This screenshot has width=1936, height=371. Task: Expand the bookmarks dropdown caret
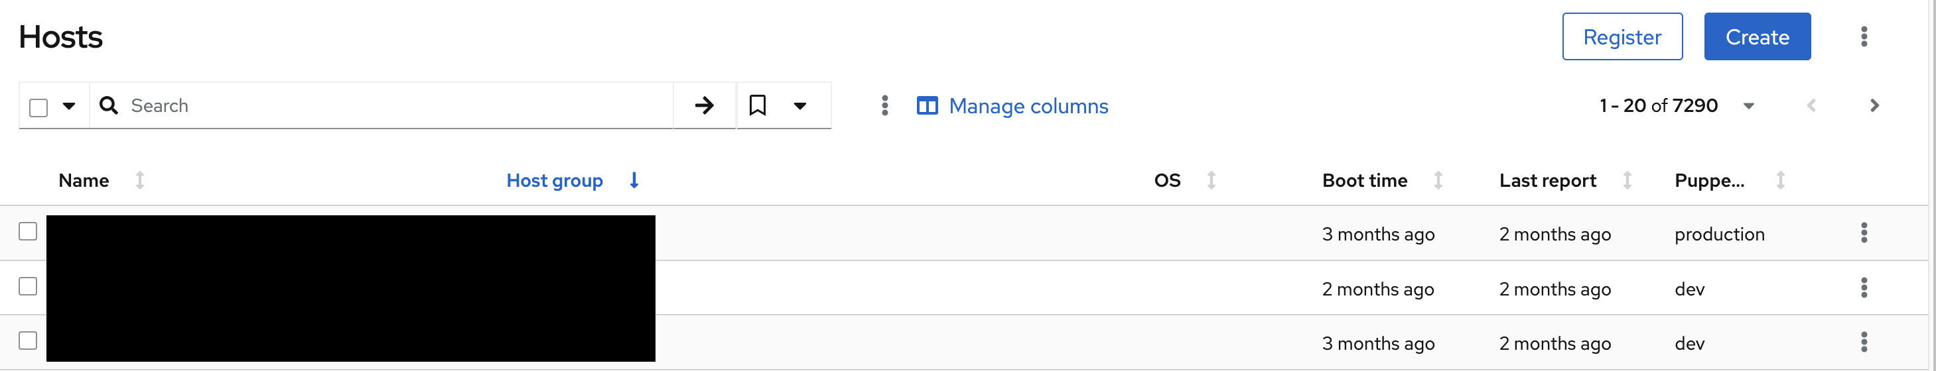pyautogui.click(x=800, y=106)
